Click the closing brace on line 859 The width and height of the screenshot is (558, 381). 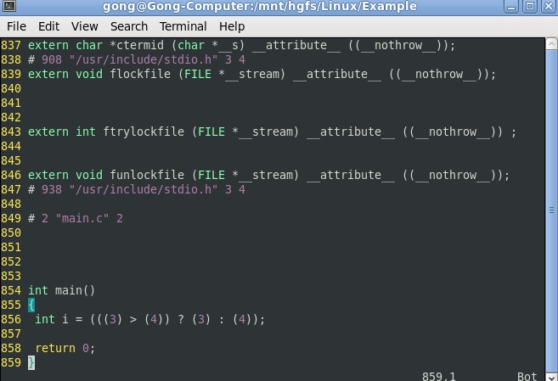point(31,363)
